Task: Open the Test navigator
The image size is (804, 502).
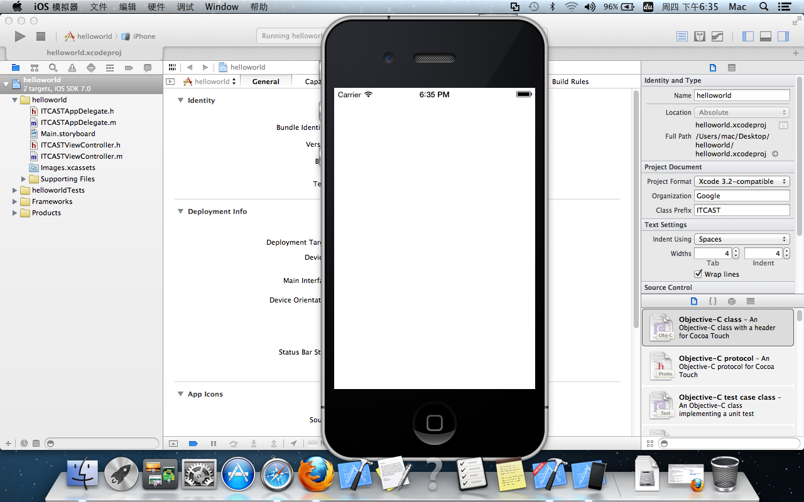Action: coord(91,68)
